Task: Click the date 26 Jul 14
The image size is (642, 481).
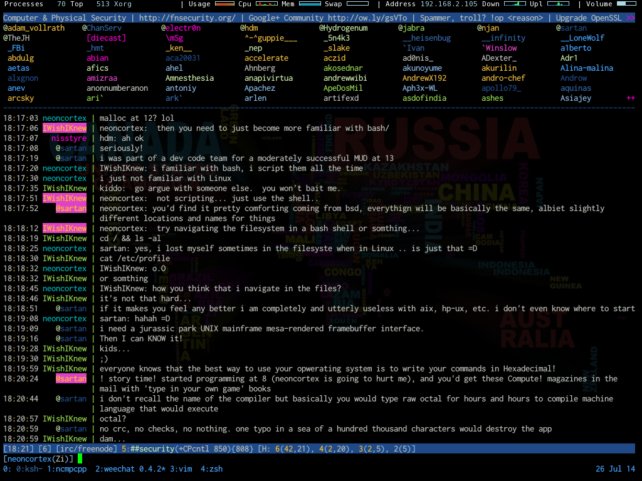Action: click(x=615, y=469)
